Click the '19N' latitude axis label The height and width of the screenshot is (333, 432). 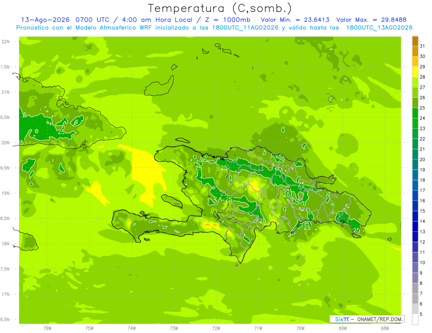(x=5, y=193)
